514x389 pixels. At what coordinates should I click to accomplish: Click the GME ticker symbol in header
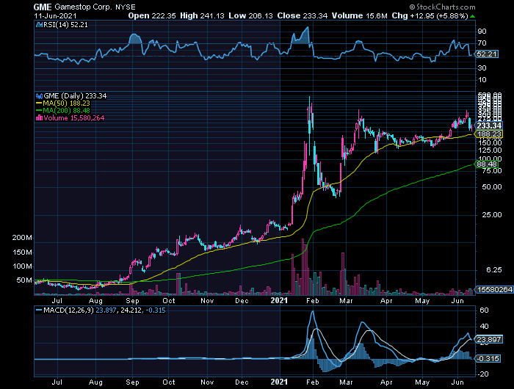43,7
